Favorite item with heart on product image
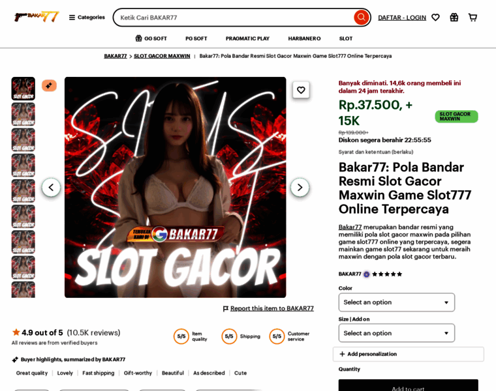The width and height of the screenshot is (496, 391). pos(301,90)
